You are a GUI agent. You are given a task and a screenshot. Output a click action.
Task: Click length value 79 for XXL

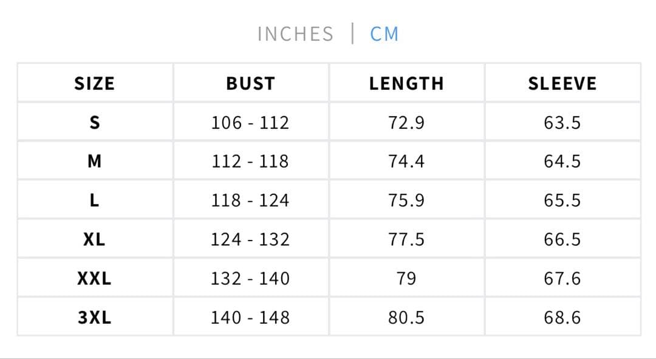coord(406,278)
